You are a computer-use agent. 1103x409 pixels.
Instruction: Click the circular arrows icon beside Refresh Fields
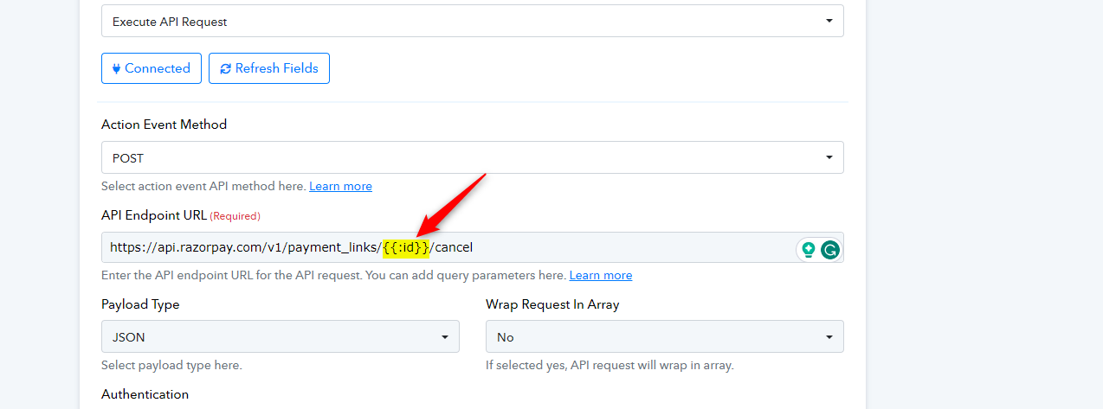[x=226, y=68]
